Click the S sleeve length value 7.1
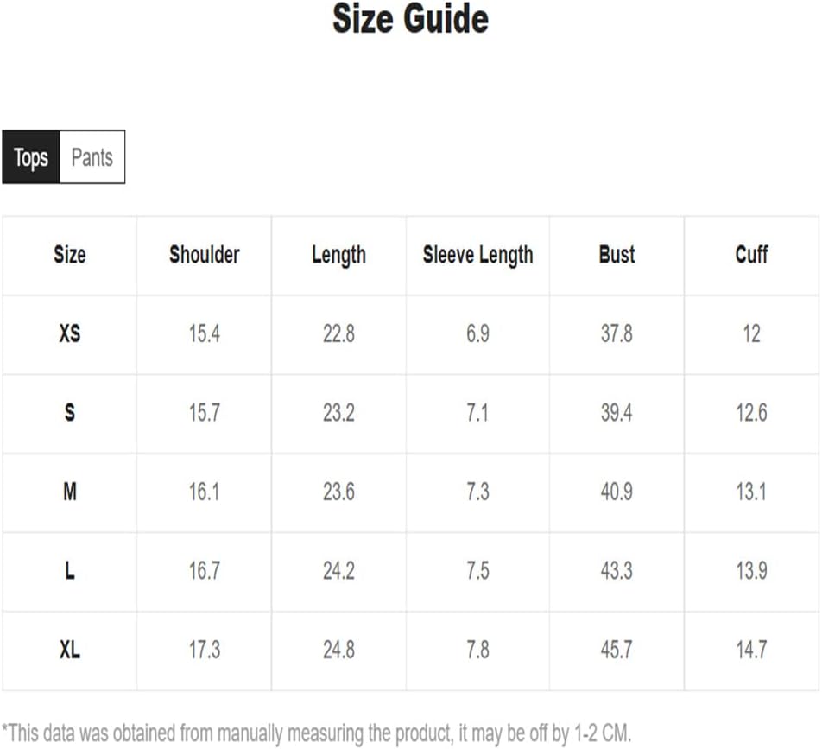 (477, 413)
